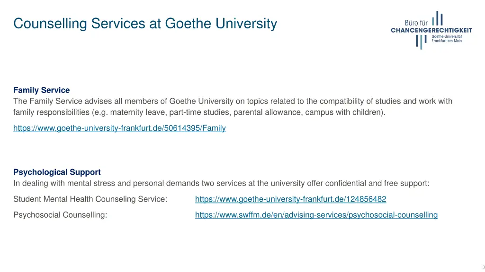Click the sentence starting 'In dealing with mental stress'

tap(221, 184)
